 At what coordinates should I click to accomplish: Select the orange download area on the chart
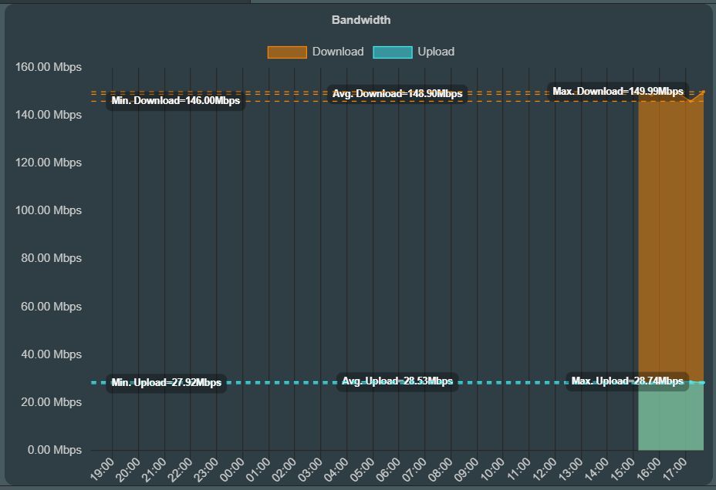tap(670, 231)
